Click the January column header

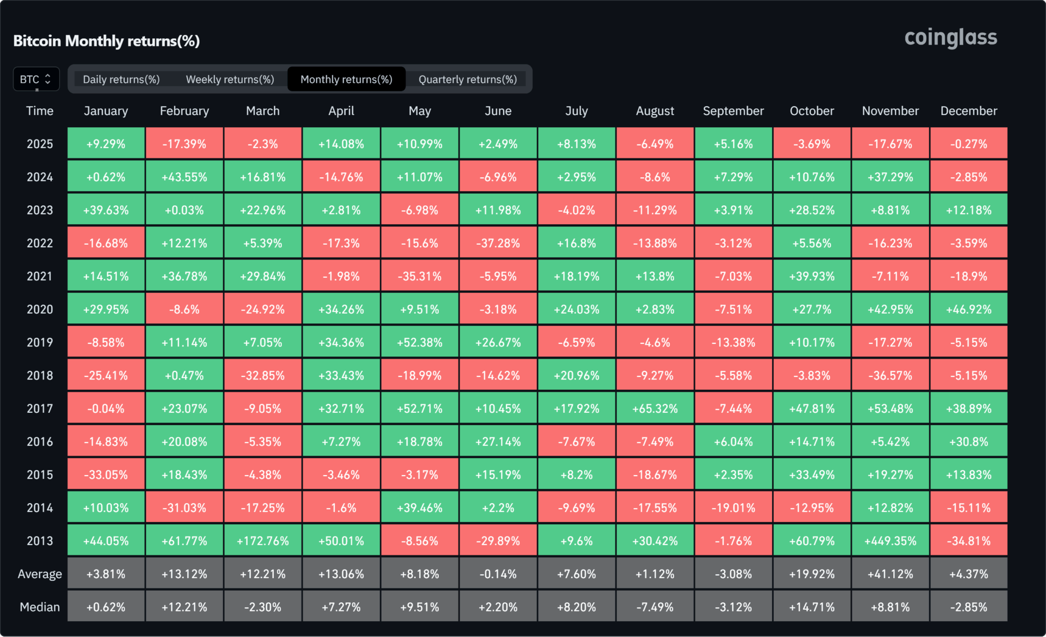pyautogui.click(x=106, y=111)
